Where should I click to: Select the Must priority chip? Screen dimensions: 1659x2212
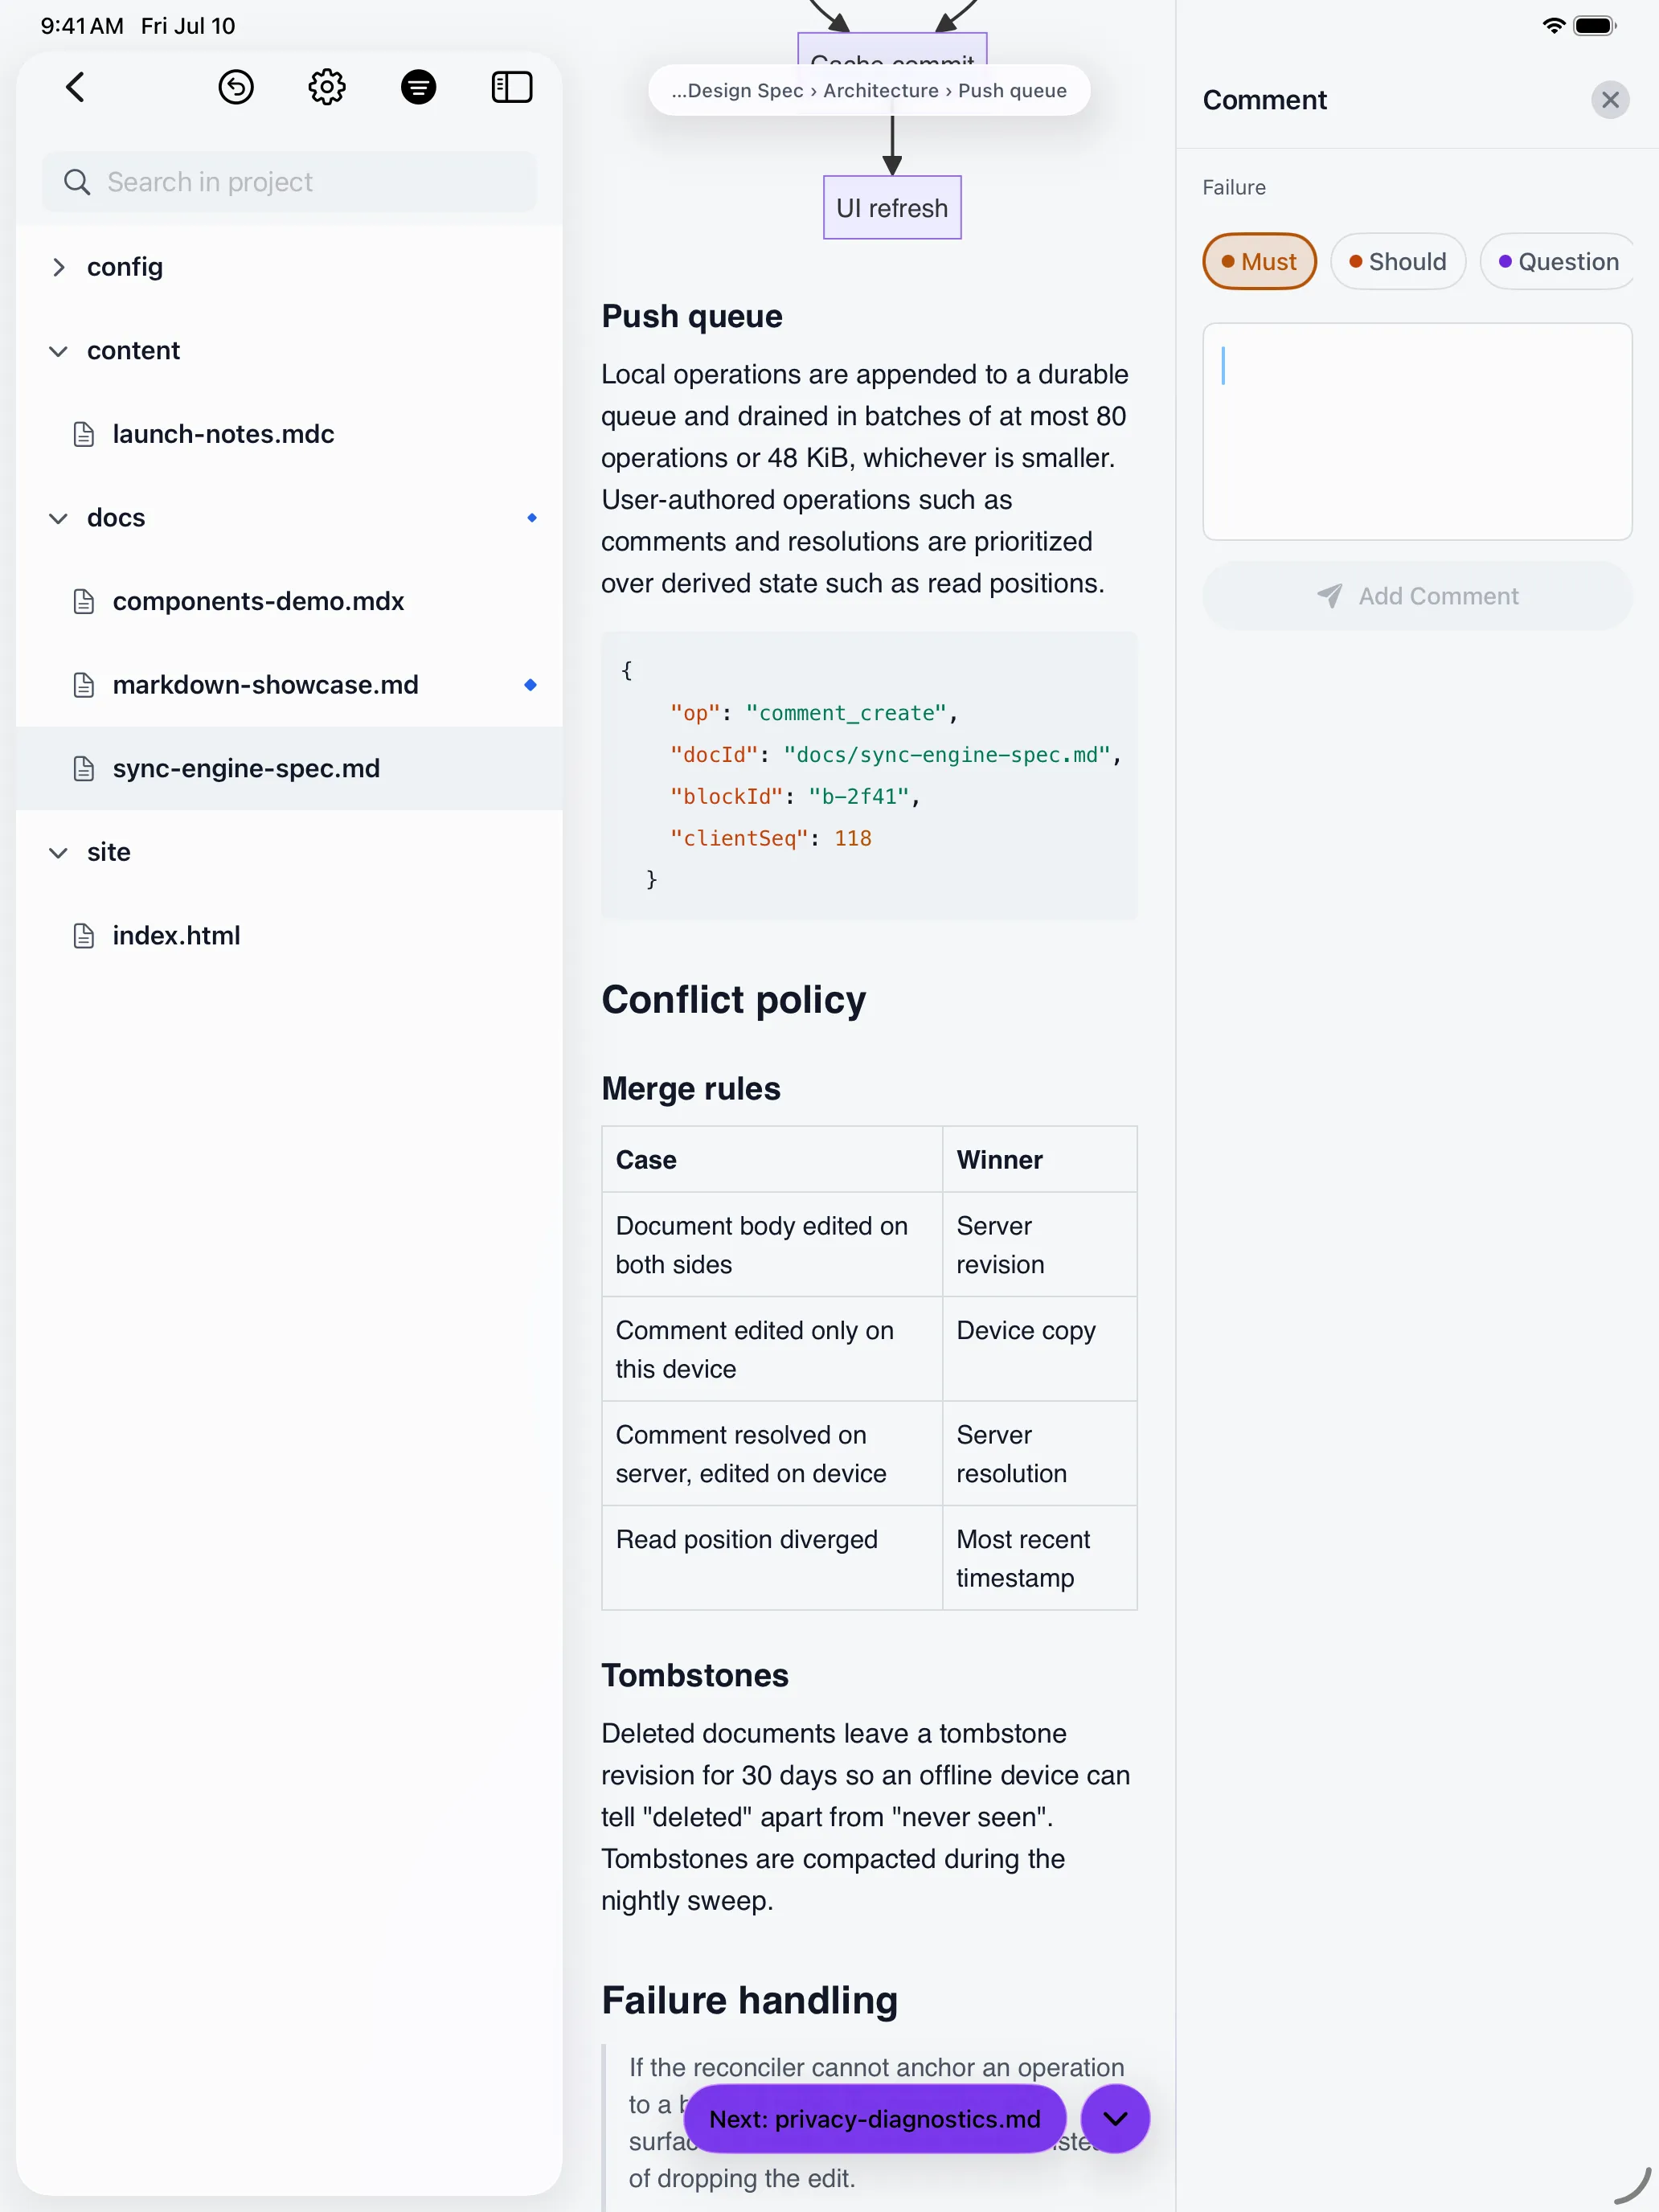[x=1259, y=262]
